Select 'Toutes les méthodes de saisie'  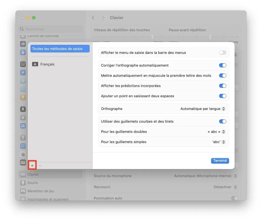click(x=60, y=48)
